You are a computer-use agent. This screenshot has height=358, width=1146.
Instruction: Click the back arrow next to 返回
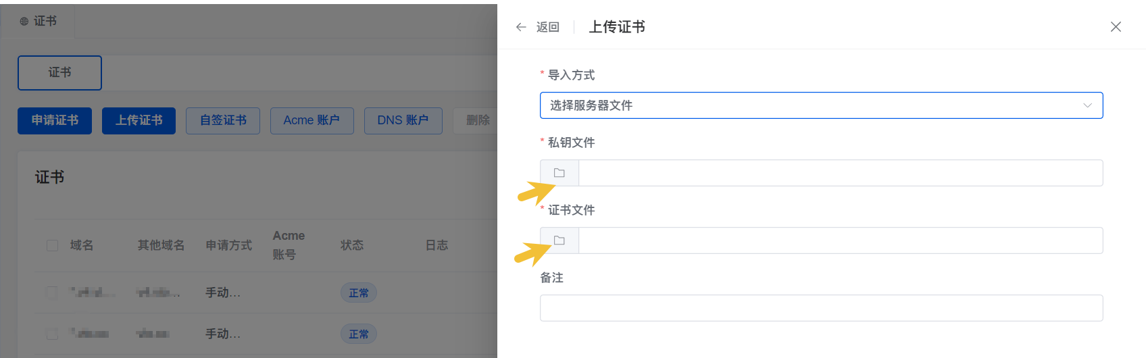pyautogui.click(x=521, y=27)
